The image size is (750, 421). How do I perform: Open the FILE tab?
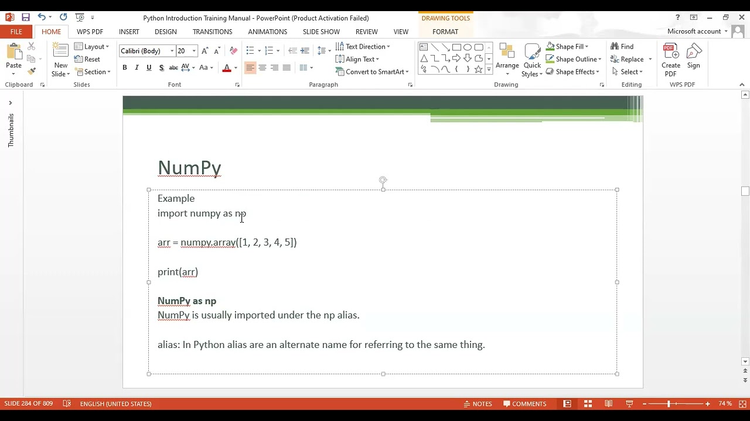16,32
